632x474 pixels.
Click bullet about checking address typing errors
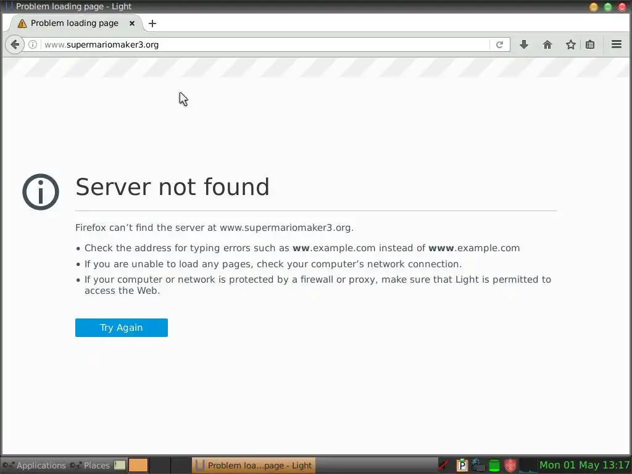pos(302,248)
